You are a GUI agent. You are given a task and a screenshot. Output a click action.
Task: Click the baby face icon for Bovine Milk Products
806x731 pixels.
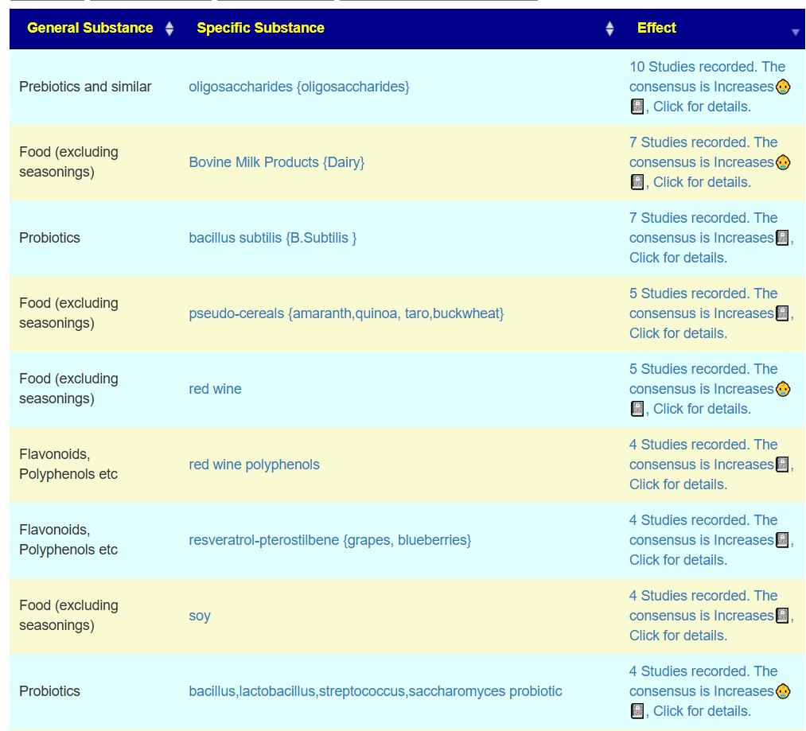[783, 162]
